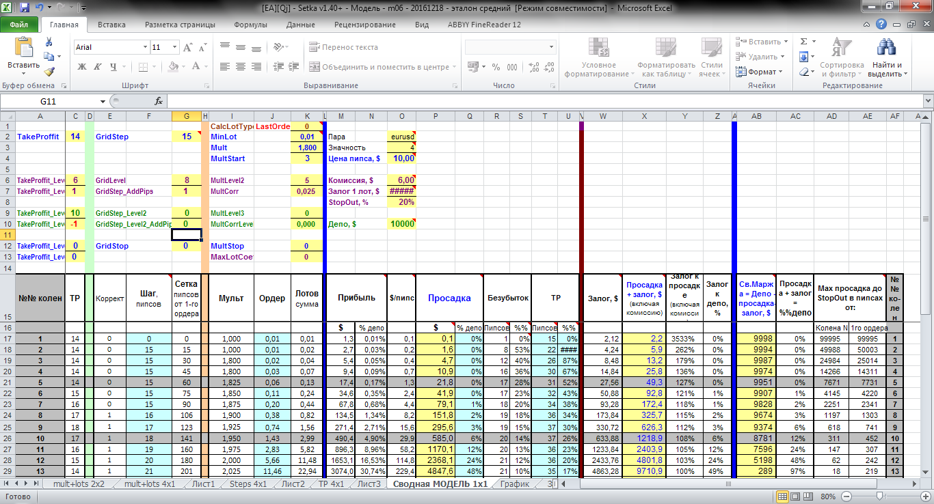This screenshot has height=504, width=934.
Task: Toggle bold formatting (Ж)
Action: 83,67
